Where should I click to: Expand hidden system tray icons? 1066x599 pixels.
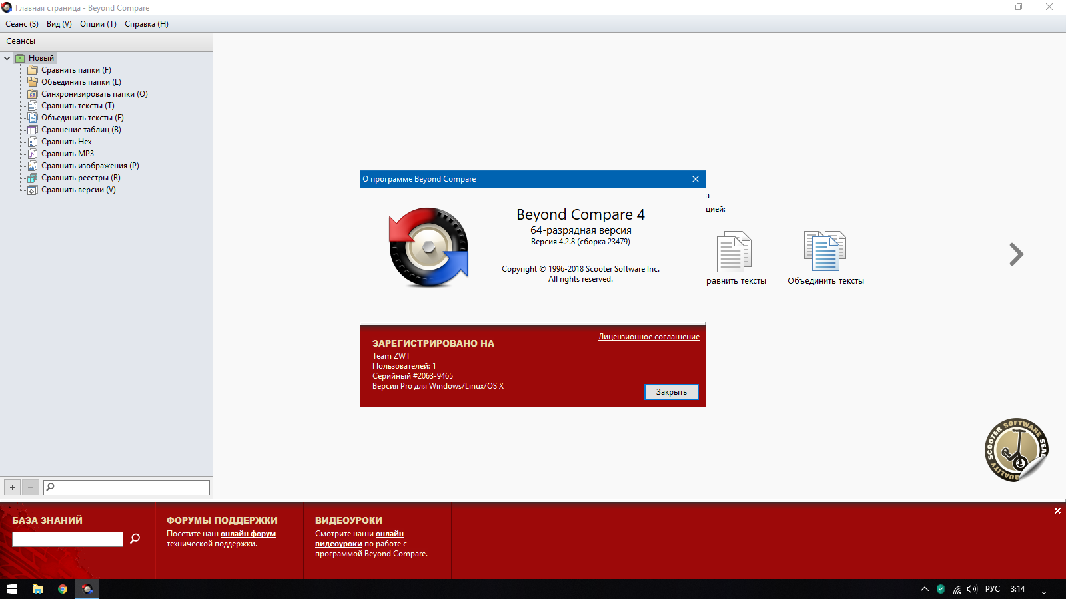point(924,589)
